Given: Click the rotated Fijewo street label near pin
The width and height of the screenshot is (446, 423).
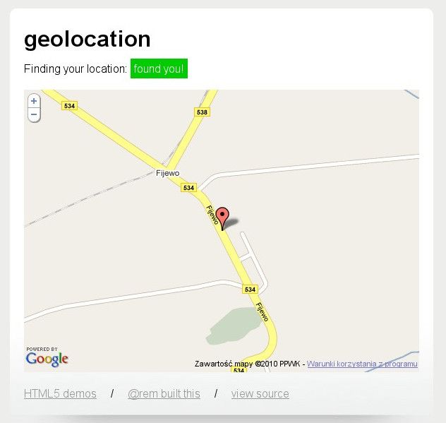Looking at the screenshot, I should [x=212, y=215].
